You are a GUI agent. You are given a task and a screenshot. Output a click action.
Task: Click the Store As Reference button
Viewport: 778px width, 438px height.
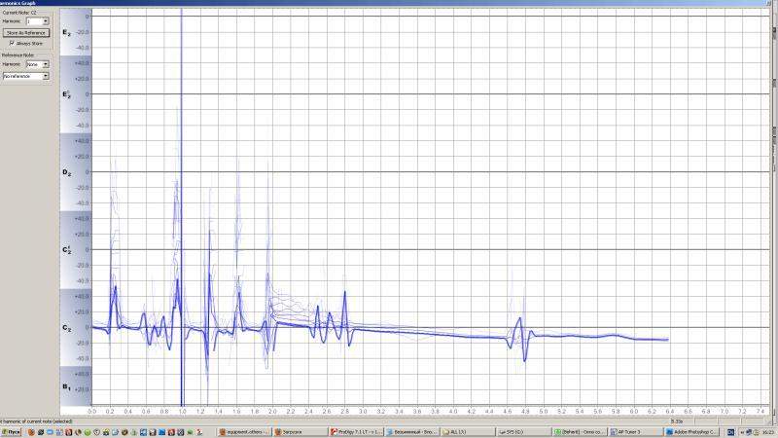25,32
